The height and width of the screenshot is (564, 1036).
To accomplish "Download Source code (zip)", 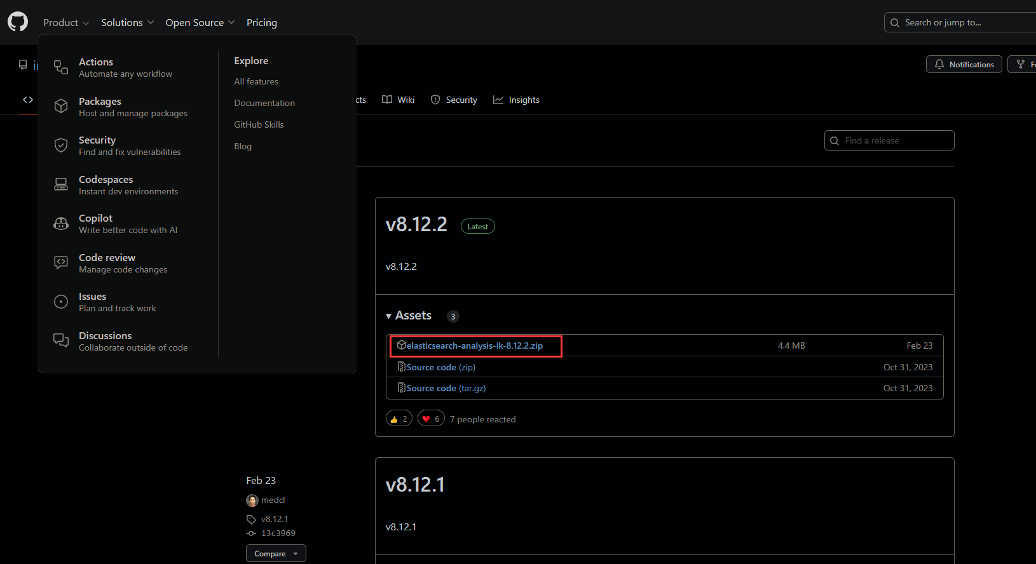I will 441,367.
